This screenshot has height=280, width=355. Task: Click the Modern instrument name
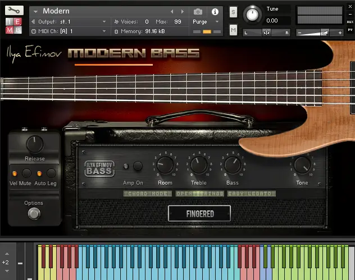pos(56,11)
